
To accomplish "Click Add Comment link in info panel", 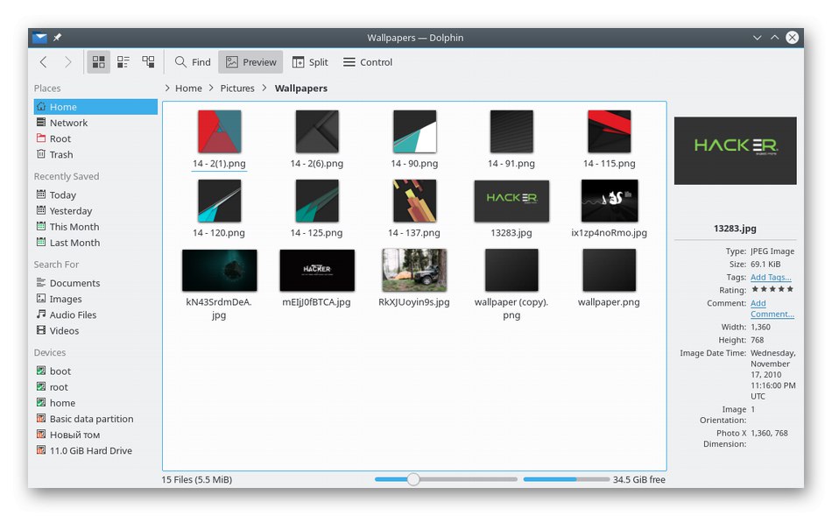I will click(772, 308).
